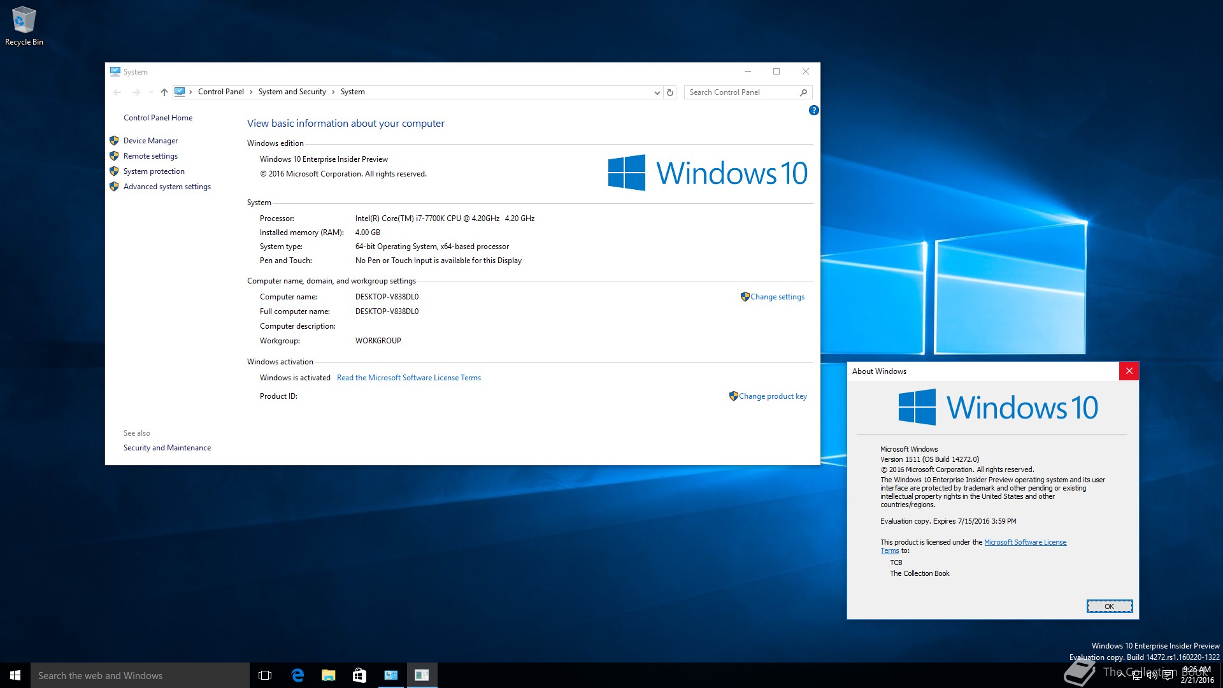Click the processor Intel Core i7-7700K text
The height and width of the screenshot is (688, 1223).
coord(445,219)
